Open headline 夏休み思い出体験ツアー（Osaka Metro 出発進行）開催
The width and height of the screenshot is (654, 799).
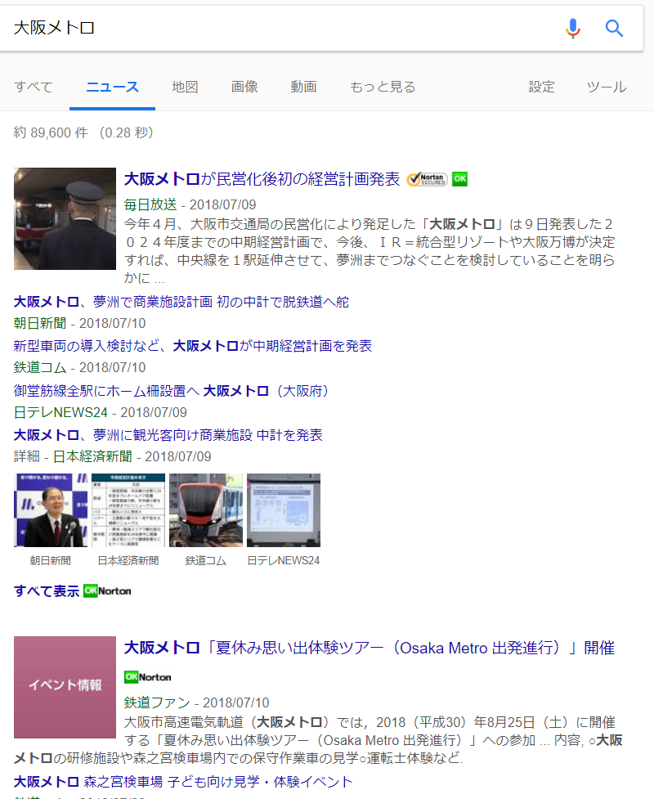pos(370,649)
